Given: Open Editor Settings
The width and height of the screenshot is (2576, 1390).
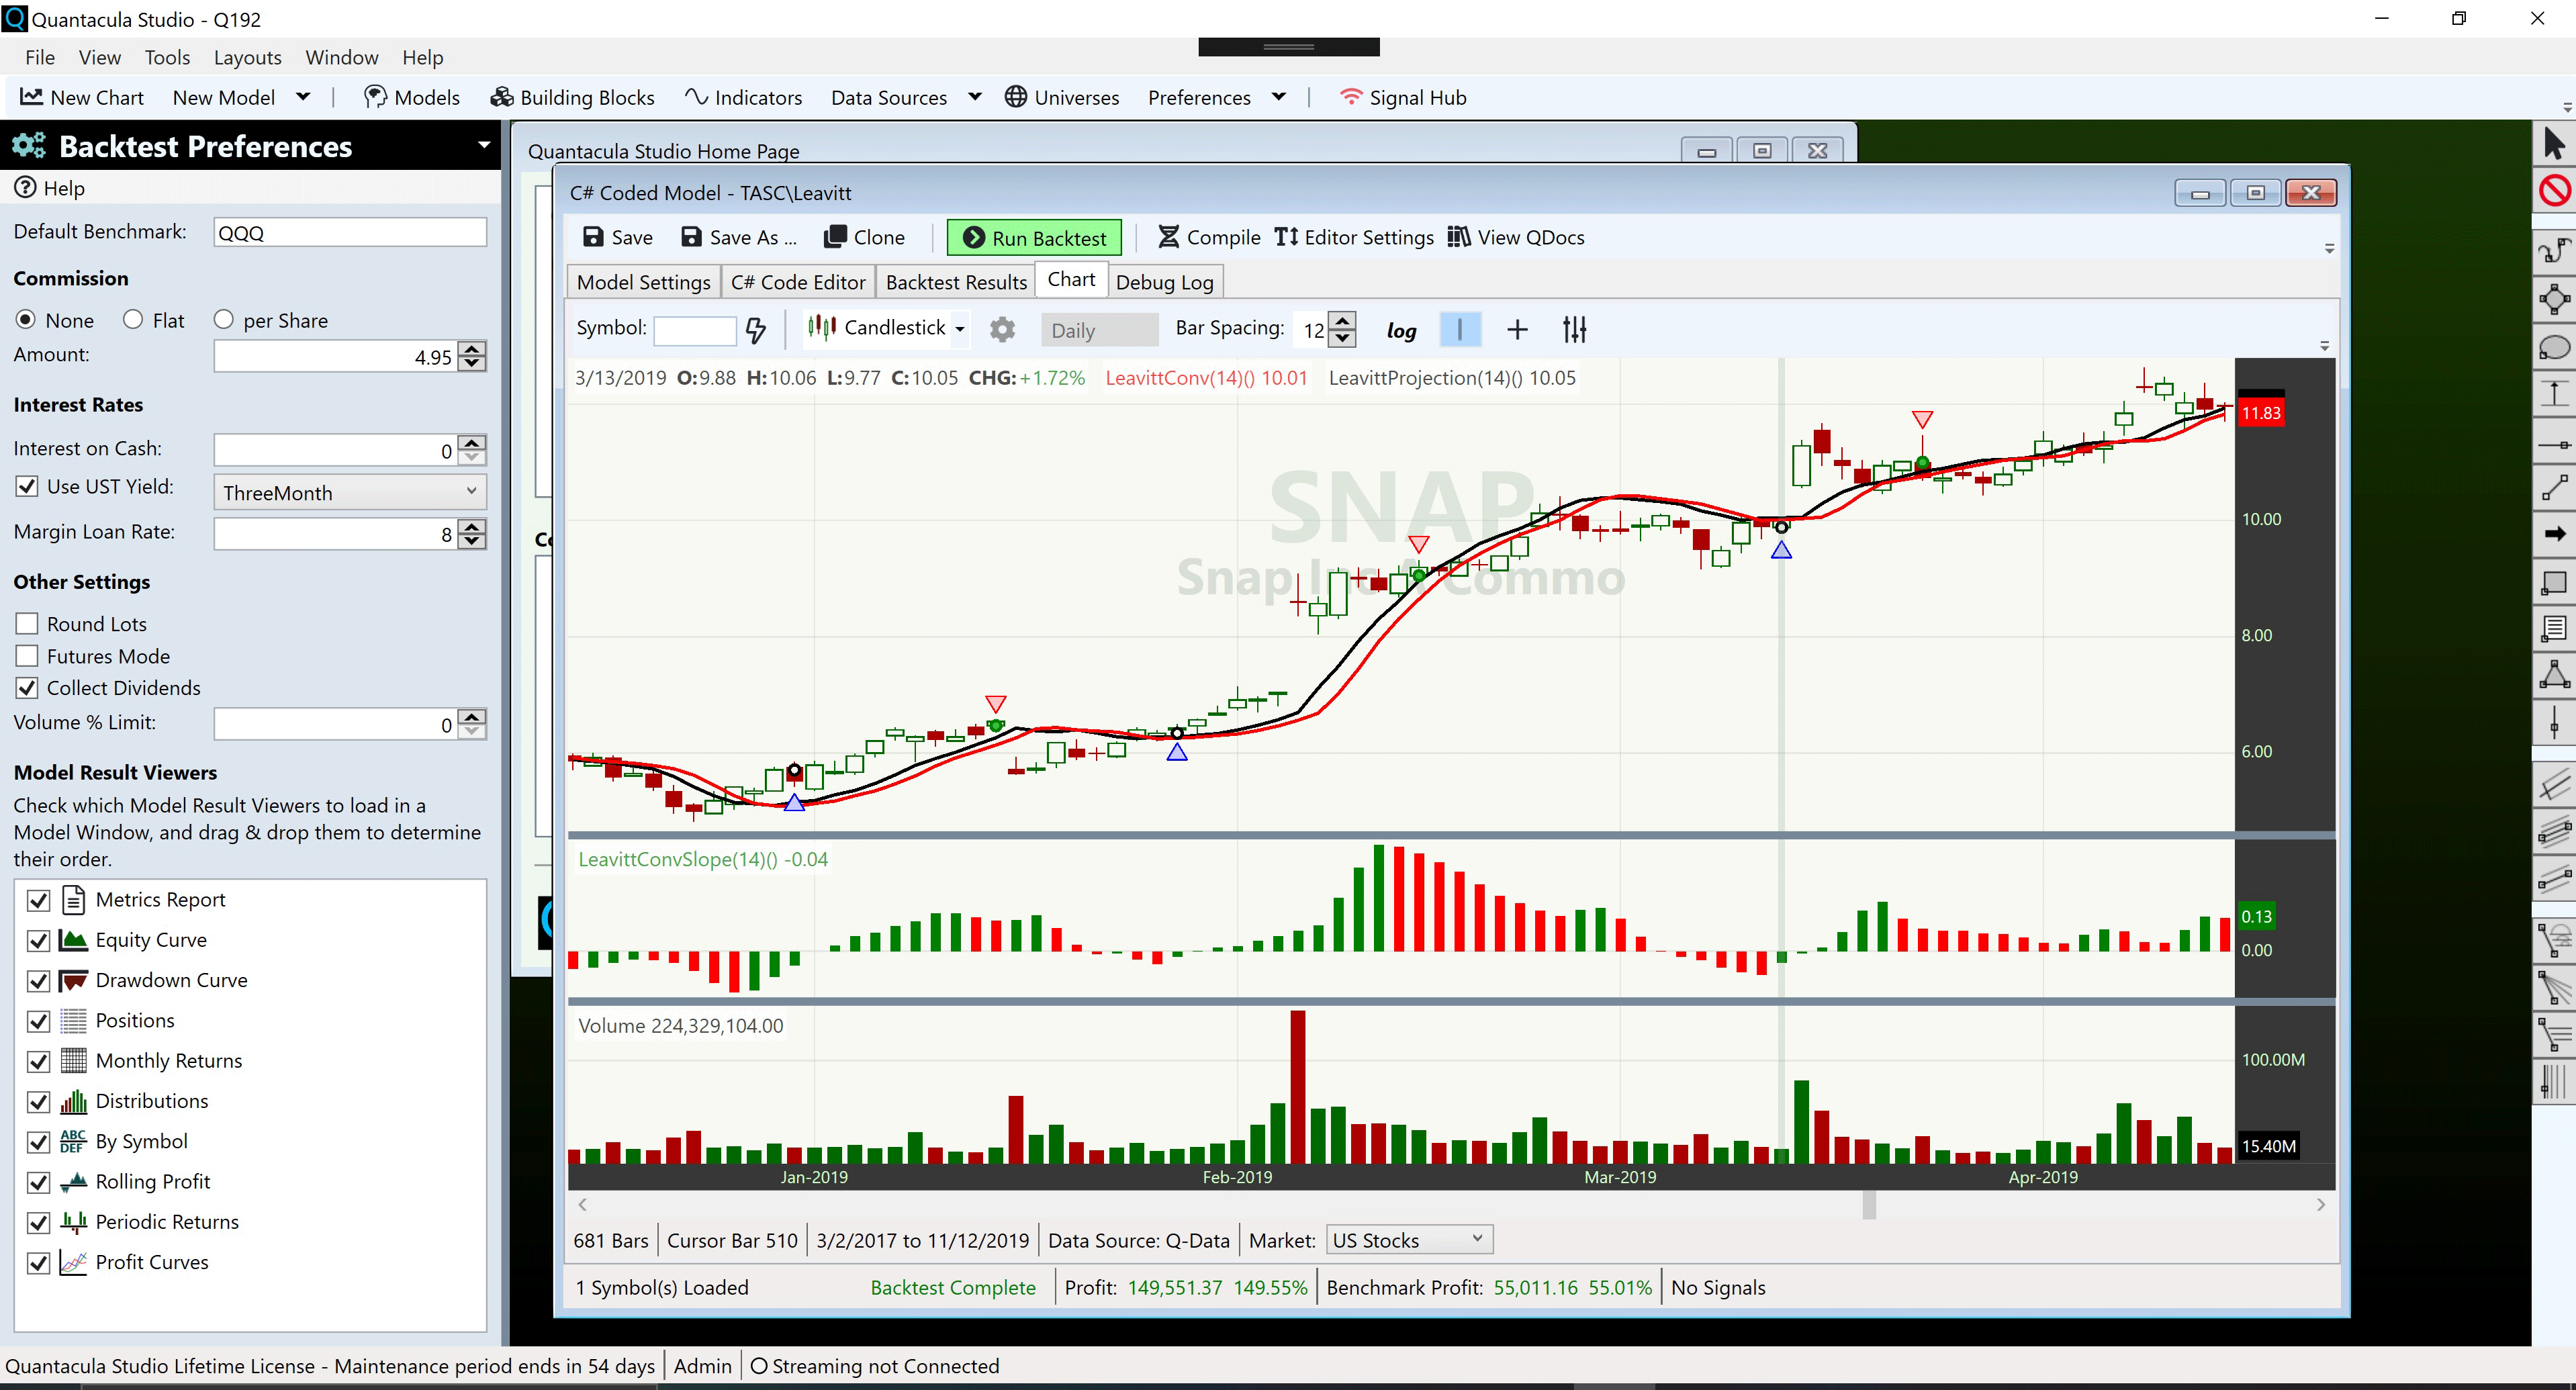Looking at the screenshot, I should pos(1353,237).
